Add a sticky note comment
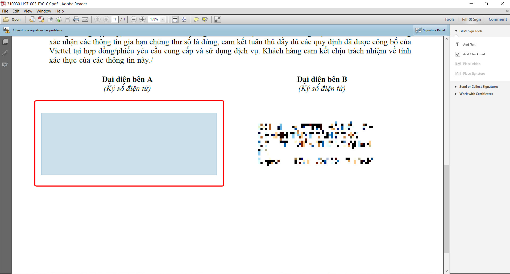 pyautogui.click(x=196, y=19)
